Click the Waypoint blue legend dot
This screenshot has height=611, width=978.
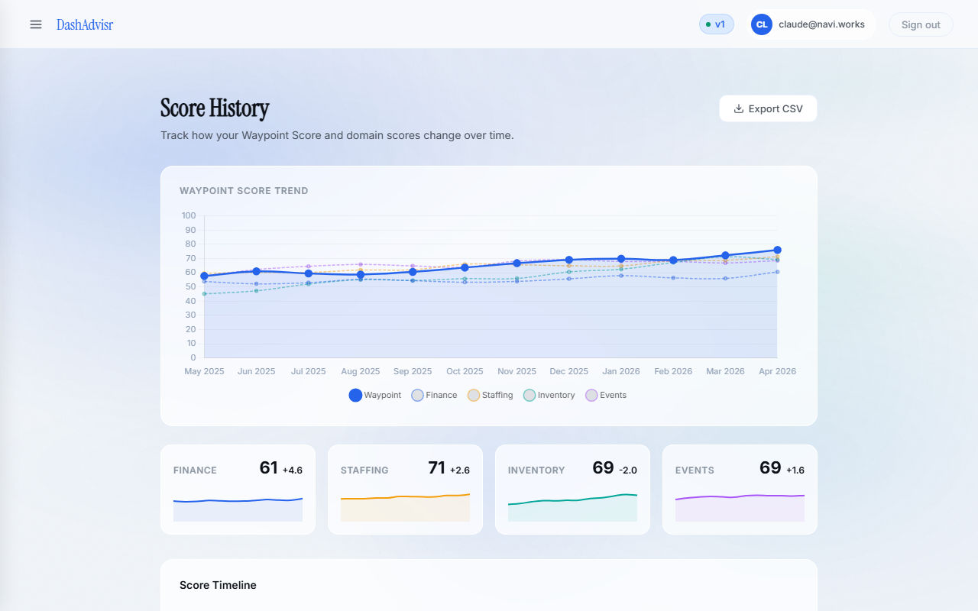click(x=354, y=395)
